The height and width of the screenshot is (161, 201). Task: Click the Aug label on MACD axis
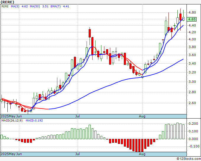pyautogui.click(x=142, y=154)
